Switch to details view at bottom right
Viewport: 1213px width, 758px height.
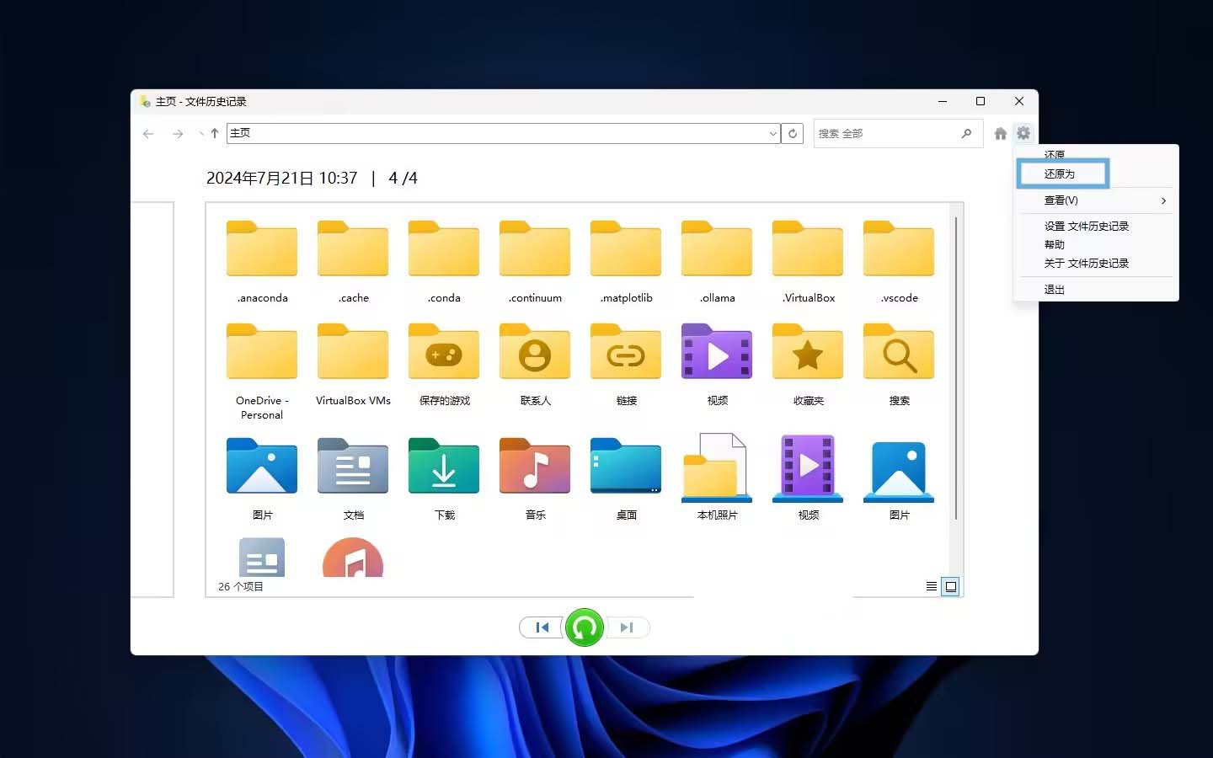pyautogui.click(x=931, y=586)
